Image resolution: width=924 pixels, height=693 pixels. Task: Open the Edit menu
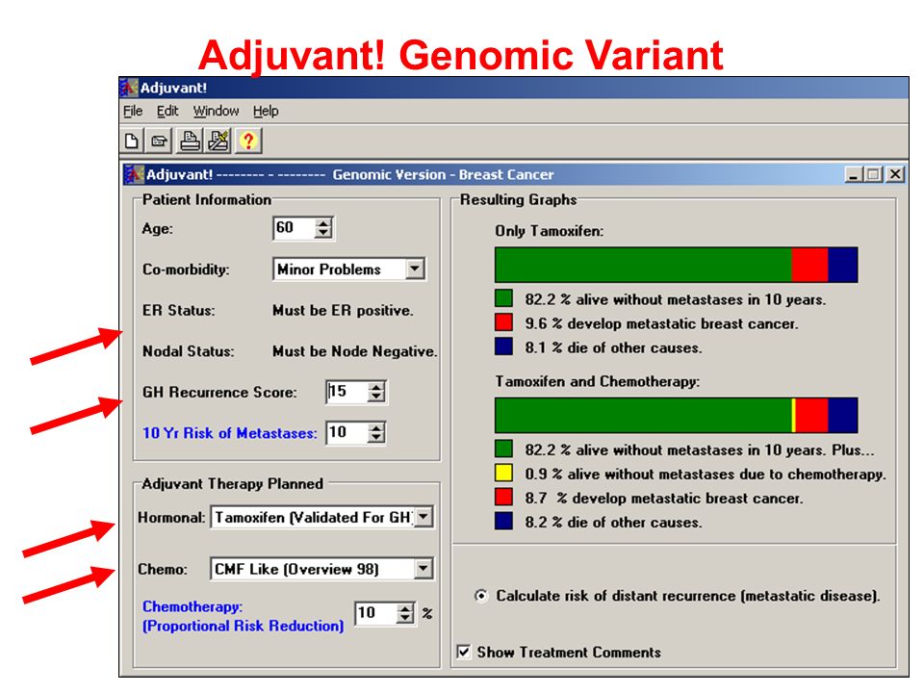(x=167, y=111)
